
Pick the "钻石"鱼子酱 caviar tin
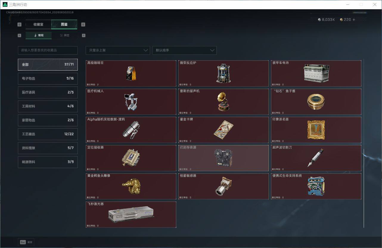(x=316, y=102)
